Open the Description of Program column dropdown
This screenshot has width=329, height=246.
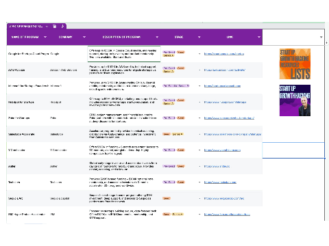[157, 37]
